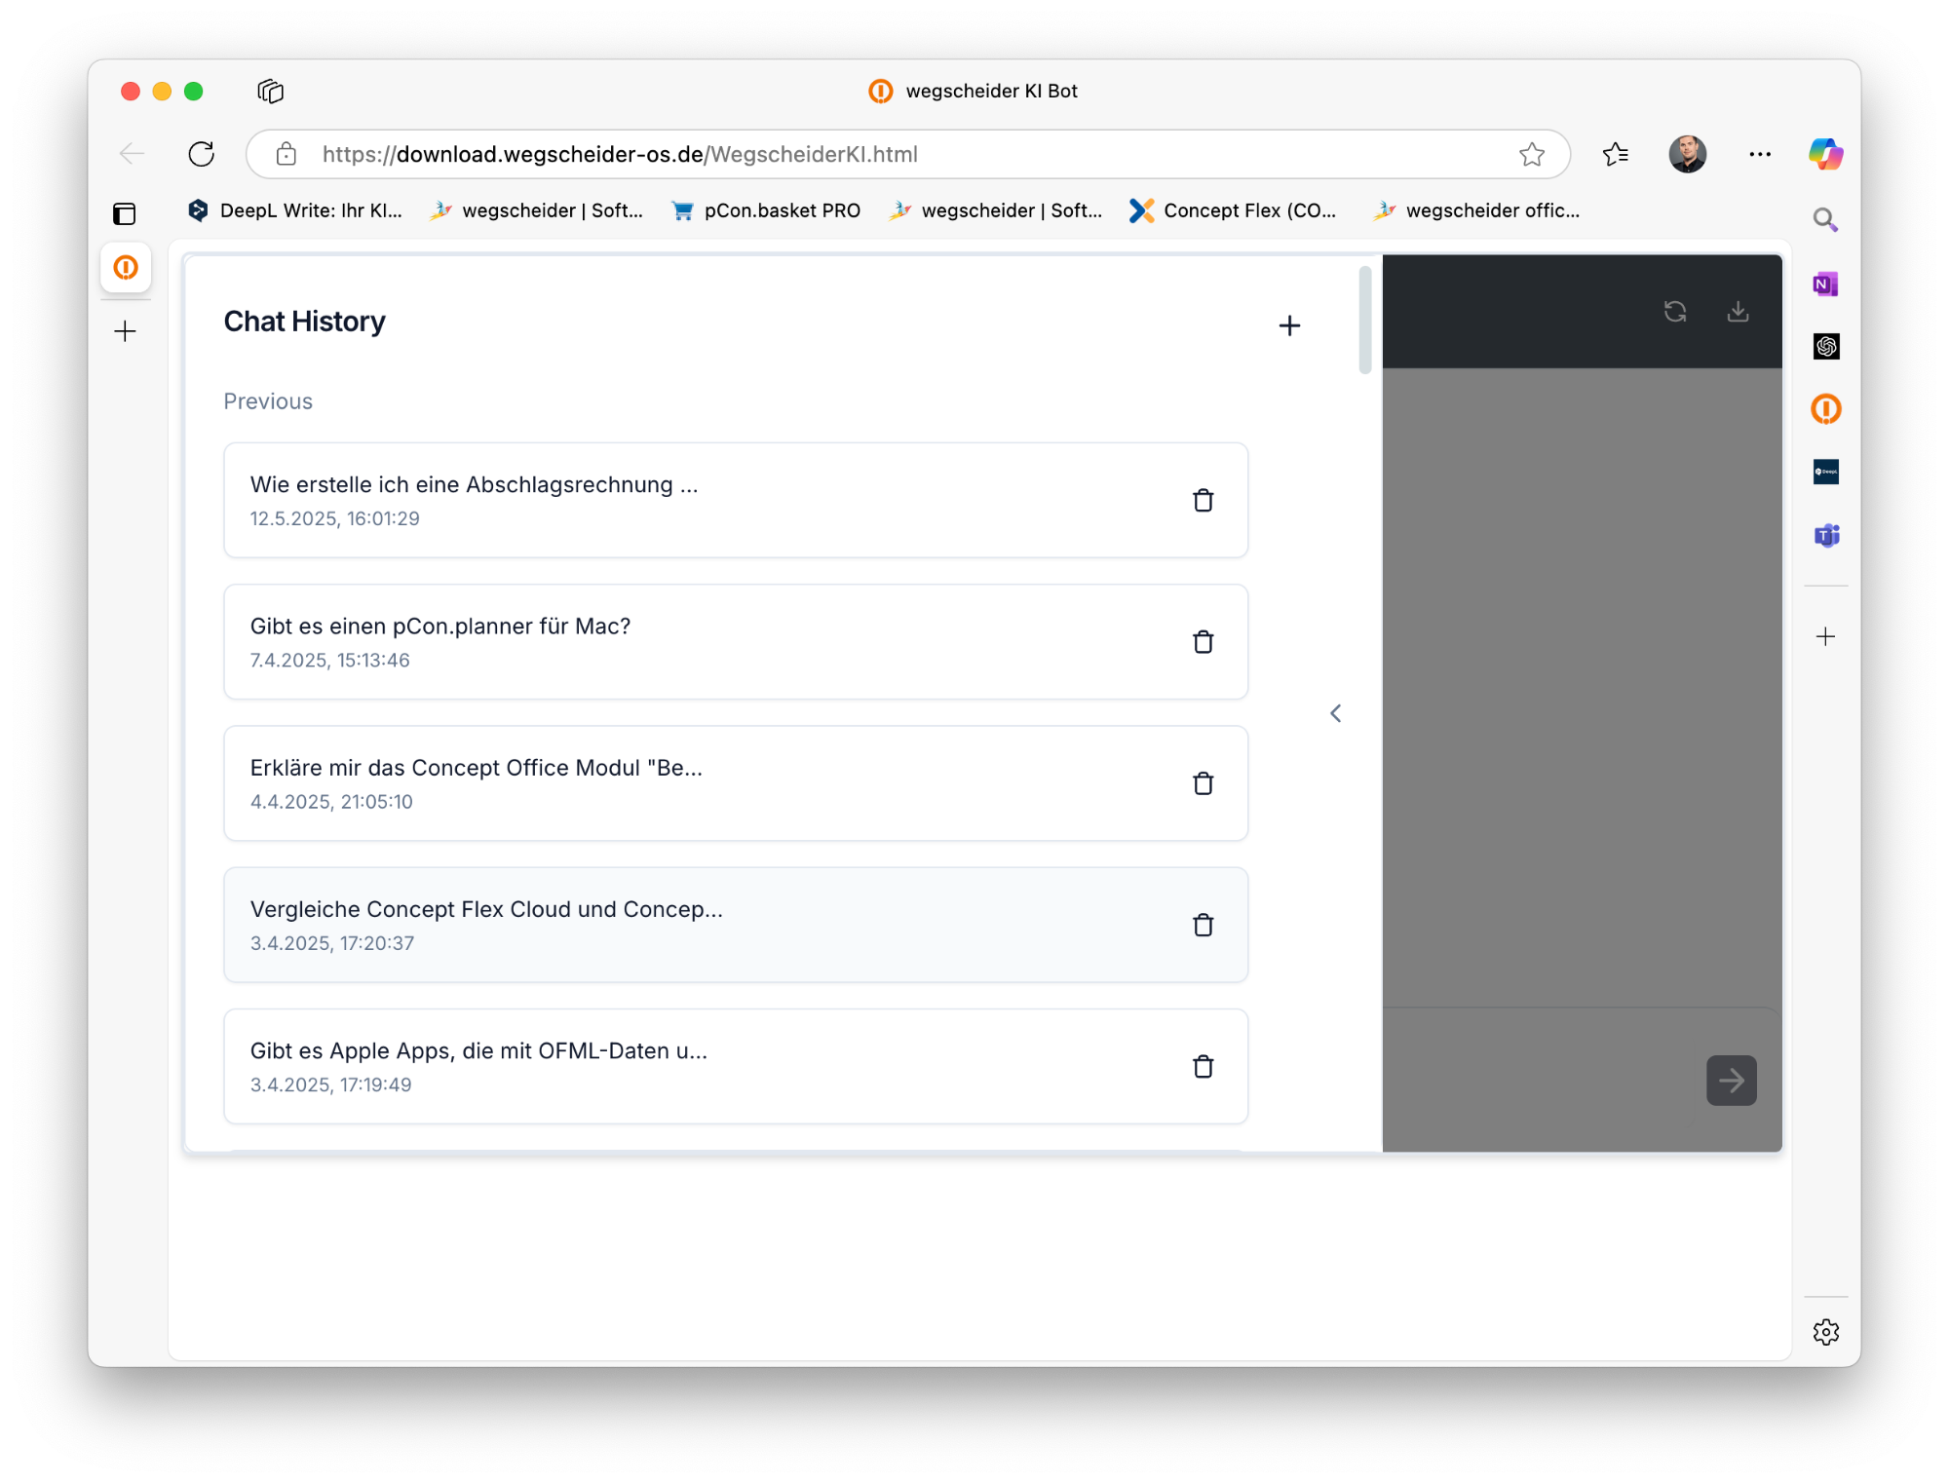Delete the pCon.planner für Mac chat
The width and height of the screenshot is (1949, 1483).
coord(1203,641)
